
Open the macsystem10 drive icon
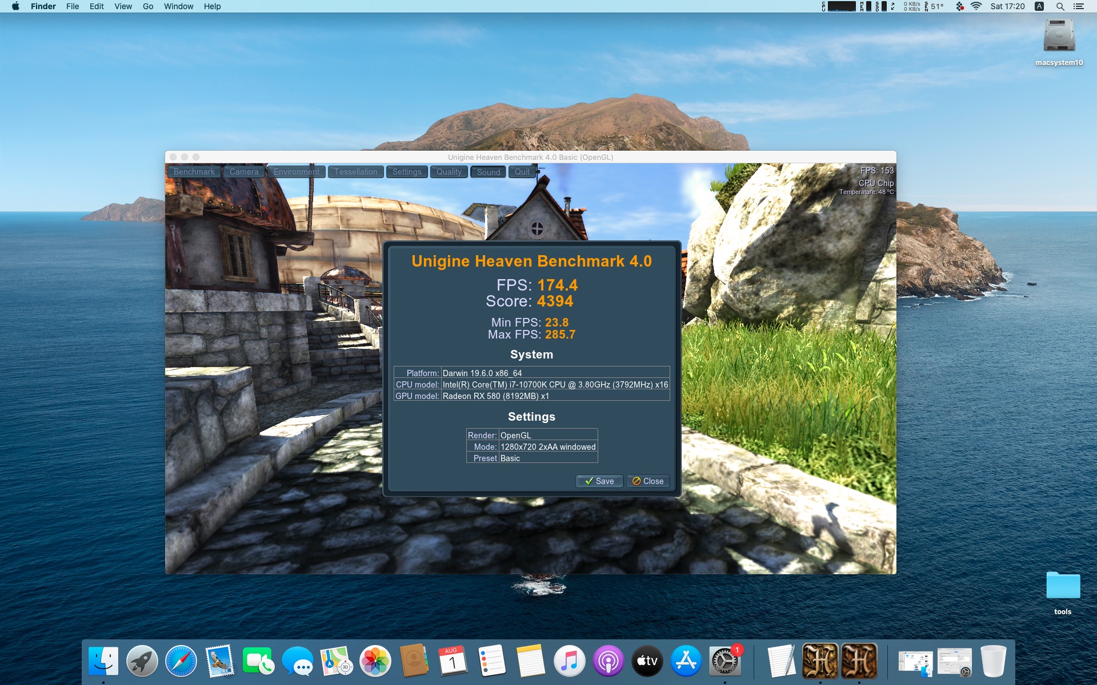click(1059, 38)
